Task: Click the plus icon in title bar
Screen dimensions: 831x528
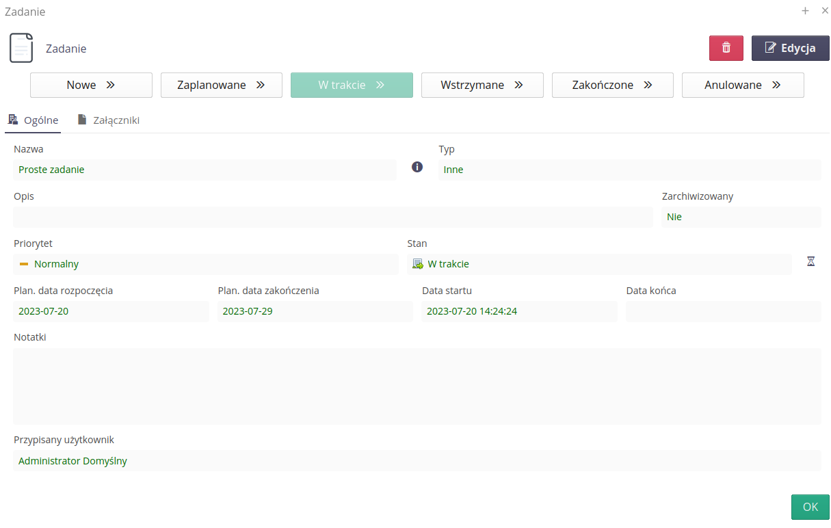Action: coord(805,11)
